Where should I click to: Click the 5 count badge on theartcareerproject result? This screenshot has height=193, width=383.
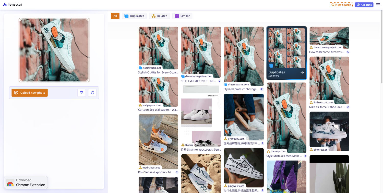pos(348,52)
